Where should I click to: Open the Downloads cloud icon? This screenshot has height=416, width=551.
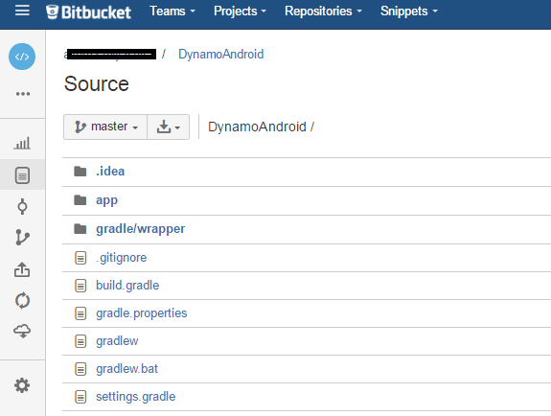coord(22,331)
